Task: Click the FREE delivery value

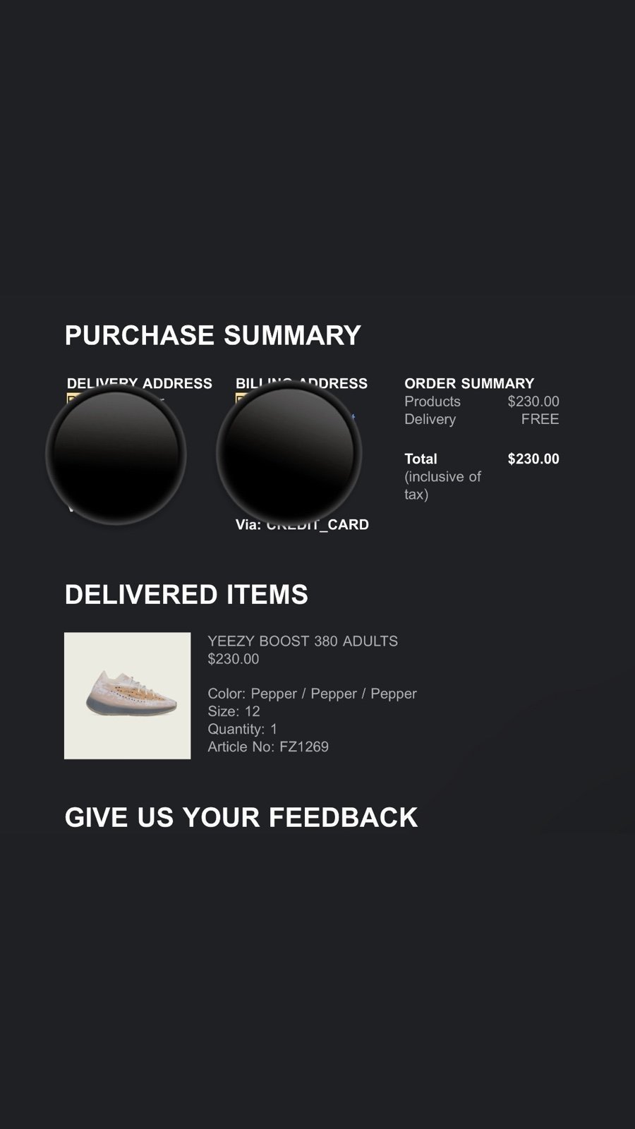Action: coord(540,419)
